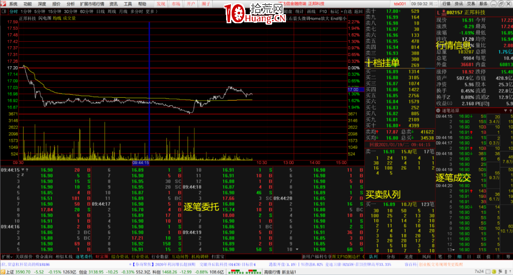Click the 画线 toolbar button
Image resolution: width=513 pixels, height=275 pixels.
coord(311,11)
